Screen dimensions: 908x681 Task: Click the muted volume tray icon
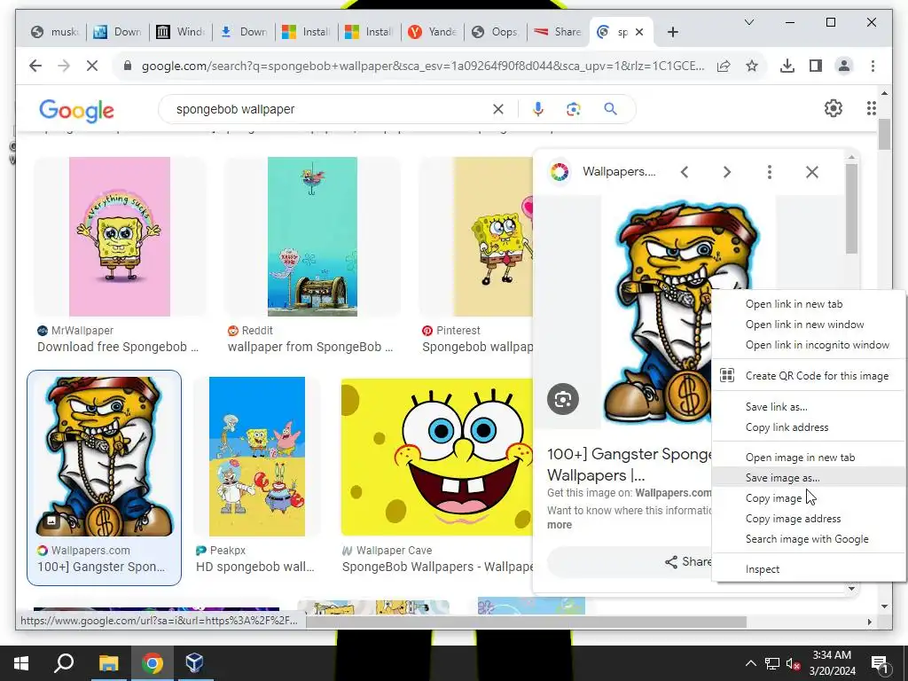(793, 663)
